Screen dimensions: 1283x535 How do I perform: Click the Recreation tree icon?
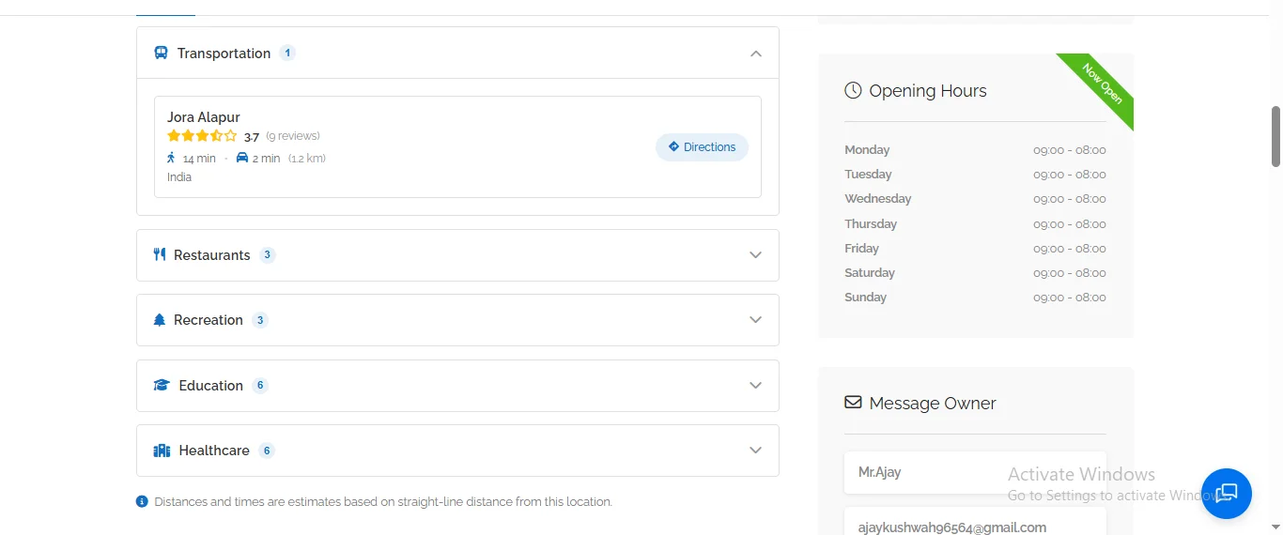coord(160,320)
